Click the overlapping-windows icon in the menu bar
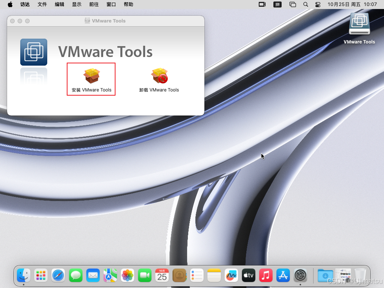Viewport: 384px width, 288px height. click(292, 4)
